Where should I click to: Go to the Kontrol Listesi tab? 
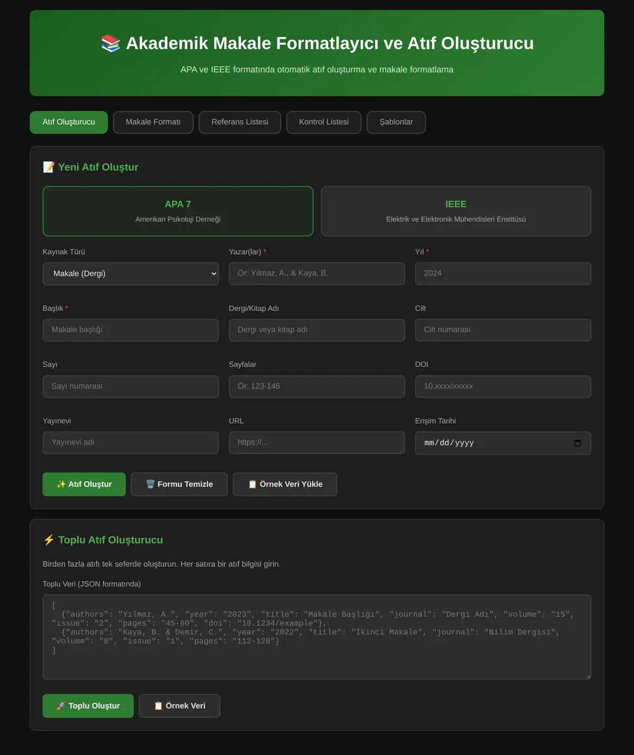click(x=324, y=122)
